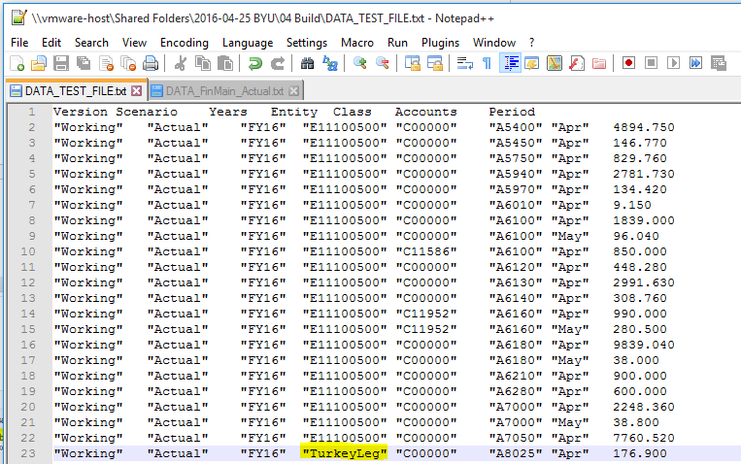
Task: Open the user defined language dialog icon
Action: [x=531, y=63]
